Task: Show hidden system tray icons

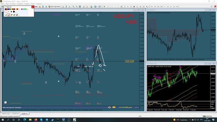Action: click(x=190, y=120)
